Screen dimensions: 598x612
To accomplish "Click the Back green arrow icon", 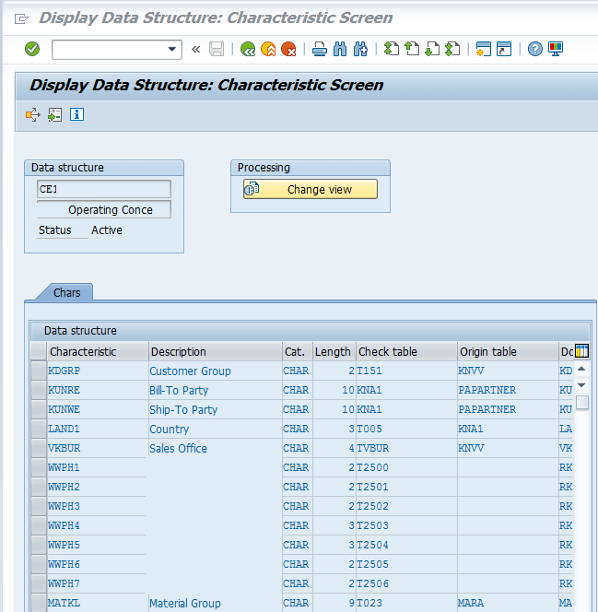I will 248,49.
